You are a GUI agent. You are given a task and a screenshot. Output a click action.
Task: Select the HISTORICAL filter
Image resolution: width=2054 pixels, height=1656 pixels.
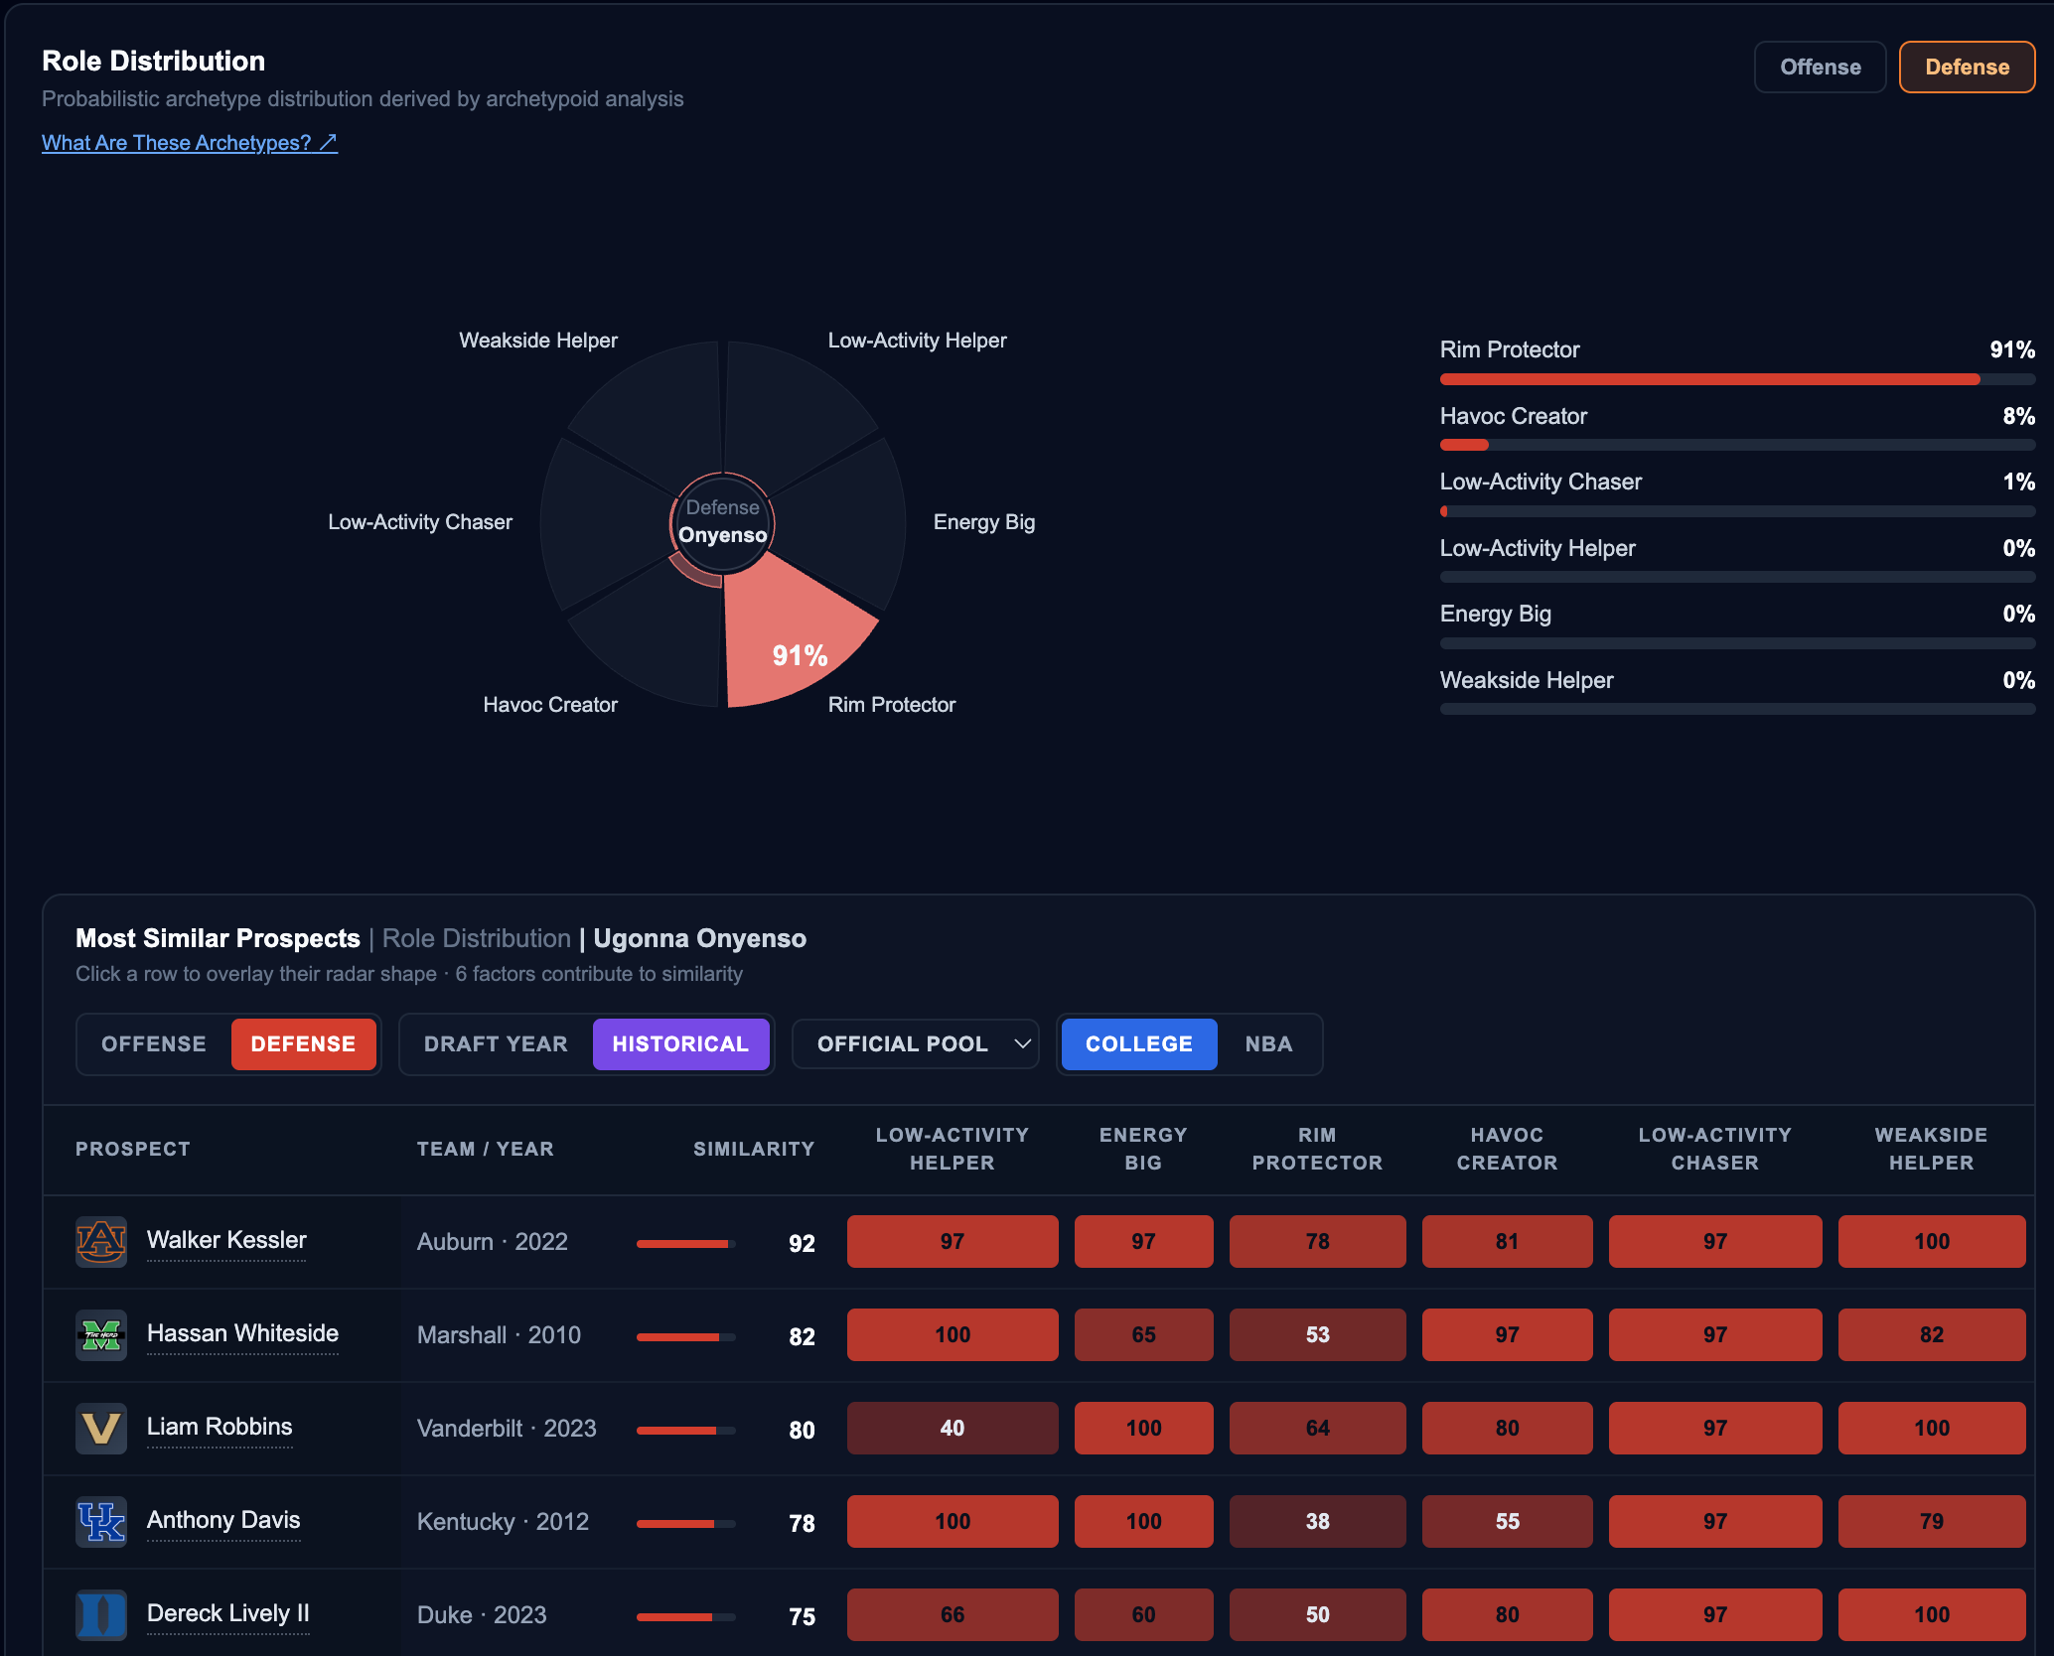[680, 1043]
